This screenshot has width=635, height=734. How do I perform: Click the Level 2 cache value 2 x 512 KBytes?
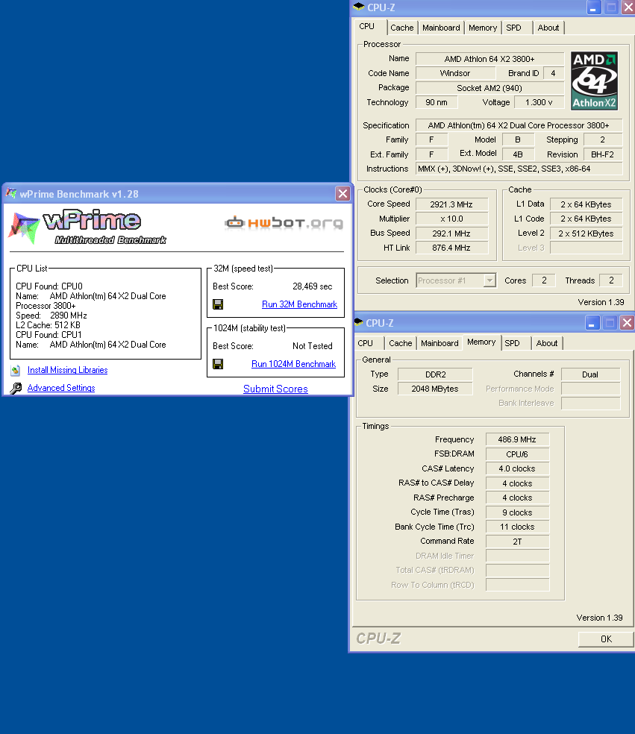[x=586, y=233]
